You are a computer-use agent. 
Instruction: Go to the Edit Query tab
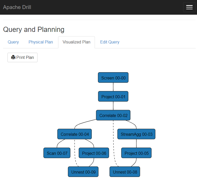[110, 42]
